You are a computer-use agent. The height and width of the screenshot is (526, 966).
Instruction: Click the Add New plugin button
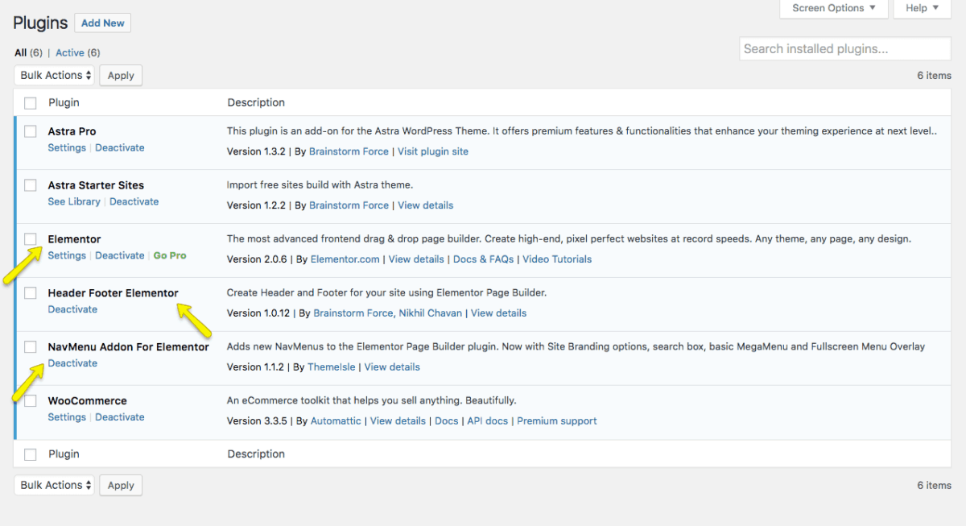[103, 23]
